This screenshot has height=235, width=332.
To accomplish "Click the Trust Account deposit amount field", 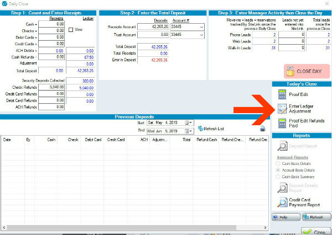I will 153,34.
